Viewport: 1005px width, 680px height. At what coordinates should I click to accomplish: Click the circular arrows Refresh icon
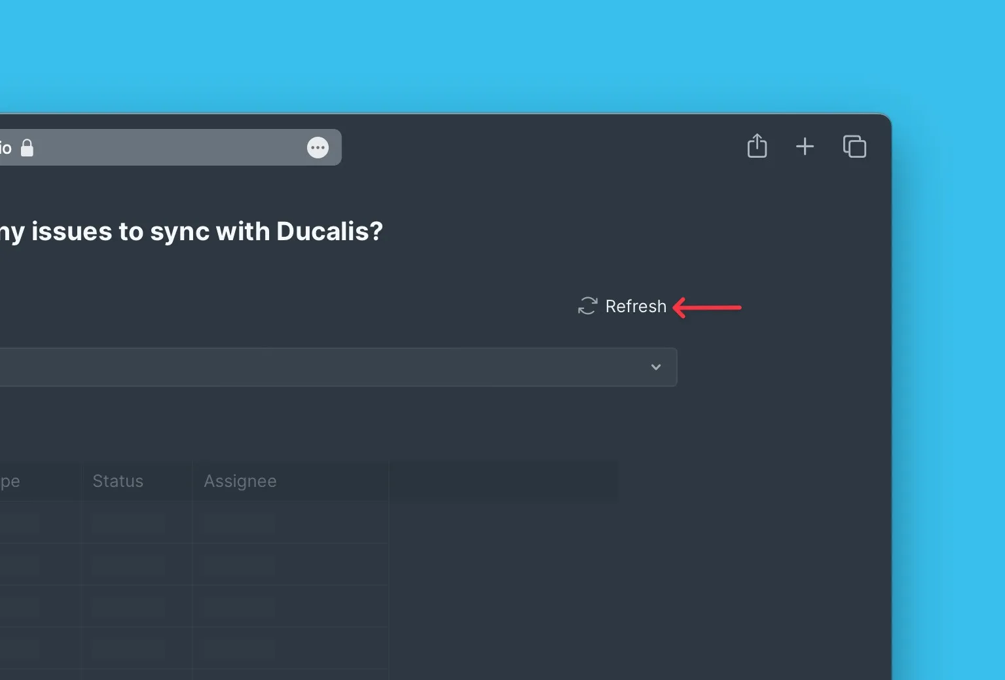(x=587, y=306)
